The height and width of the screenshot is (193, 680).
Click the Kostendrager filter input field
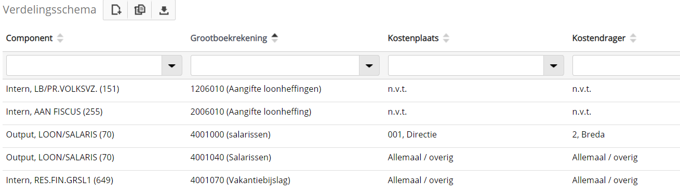(x=626, y=65)
